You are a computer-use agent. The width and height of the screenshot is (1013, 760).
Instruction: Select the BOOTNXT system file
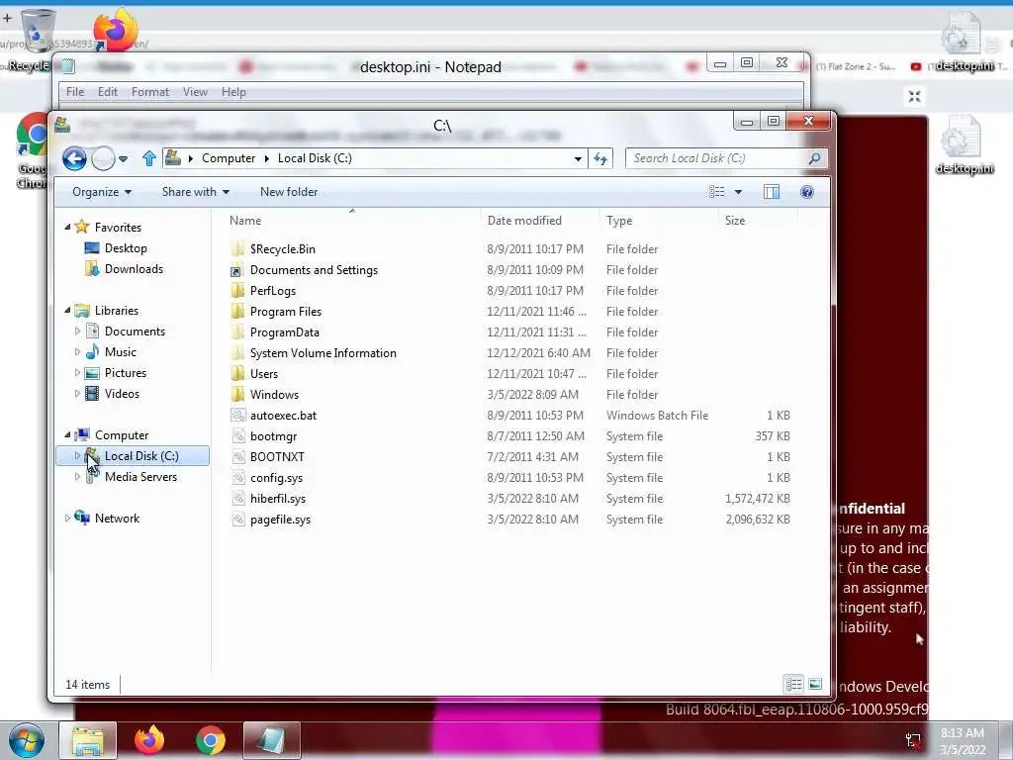coord(277,457)
